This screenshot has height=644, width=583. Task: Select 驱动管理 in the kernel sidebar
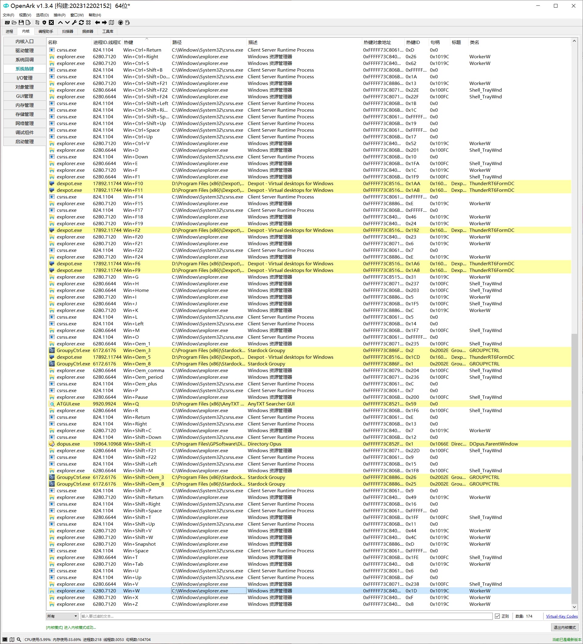click(25, 50)
